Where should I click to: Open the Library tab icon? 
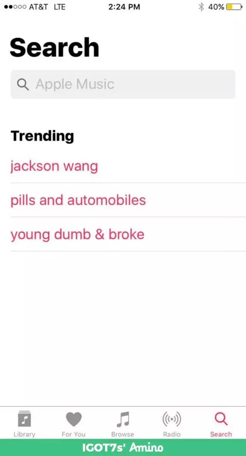(x=24, y=419)
